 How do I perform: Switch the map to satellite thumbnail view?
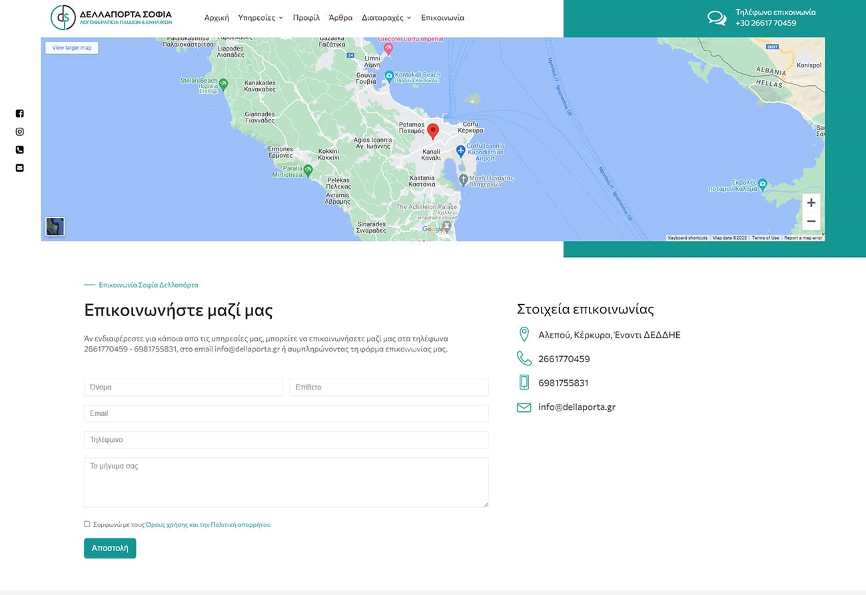pyautogui.click(x=55, y=226)
